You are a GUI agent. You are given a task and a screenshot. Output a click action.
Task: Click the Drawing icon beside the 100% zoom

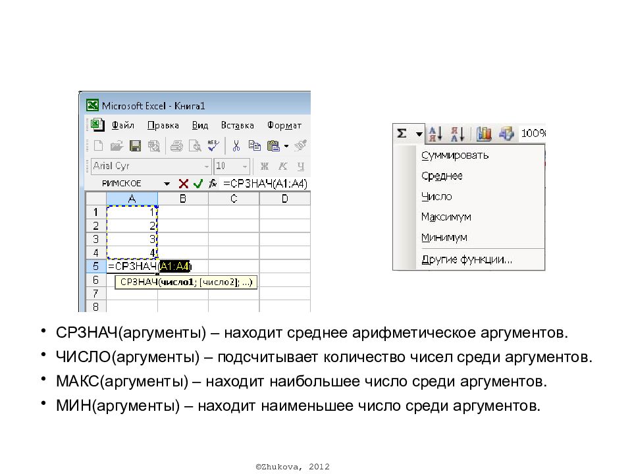[506, 134]
